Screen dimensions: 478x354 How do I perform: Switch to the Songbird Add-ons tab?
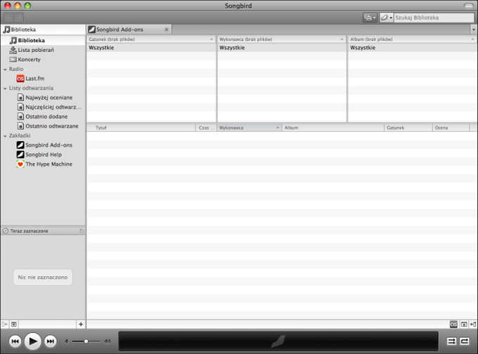(129, 29)
